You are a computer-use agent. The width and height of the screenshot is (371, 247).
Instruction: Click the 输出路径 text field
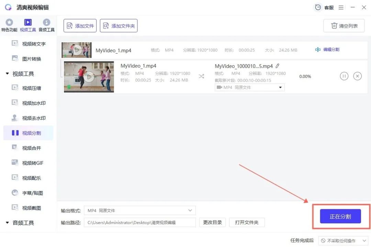tap(140, 222)
